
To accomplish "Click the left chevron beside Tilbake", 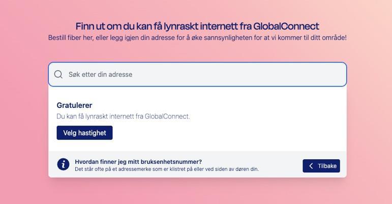I will 311,166.
